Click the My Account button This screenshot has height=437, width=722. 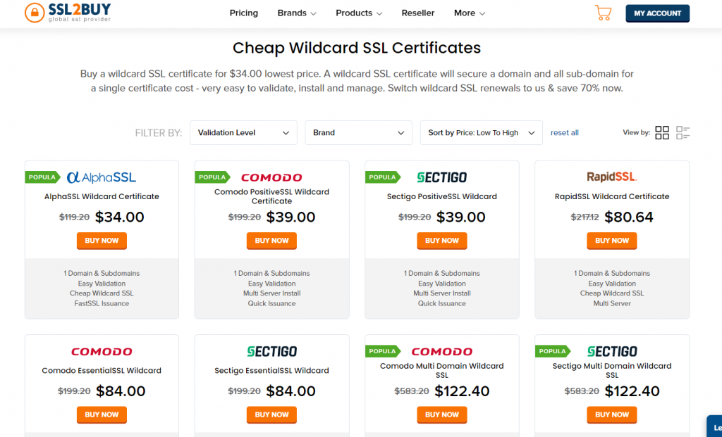[657, 13]
